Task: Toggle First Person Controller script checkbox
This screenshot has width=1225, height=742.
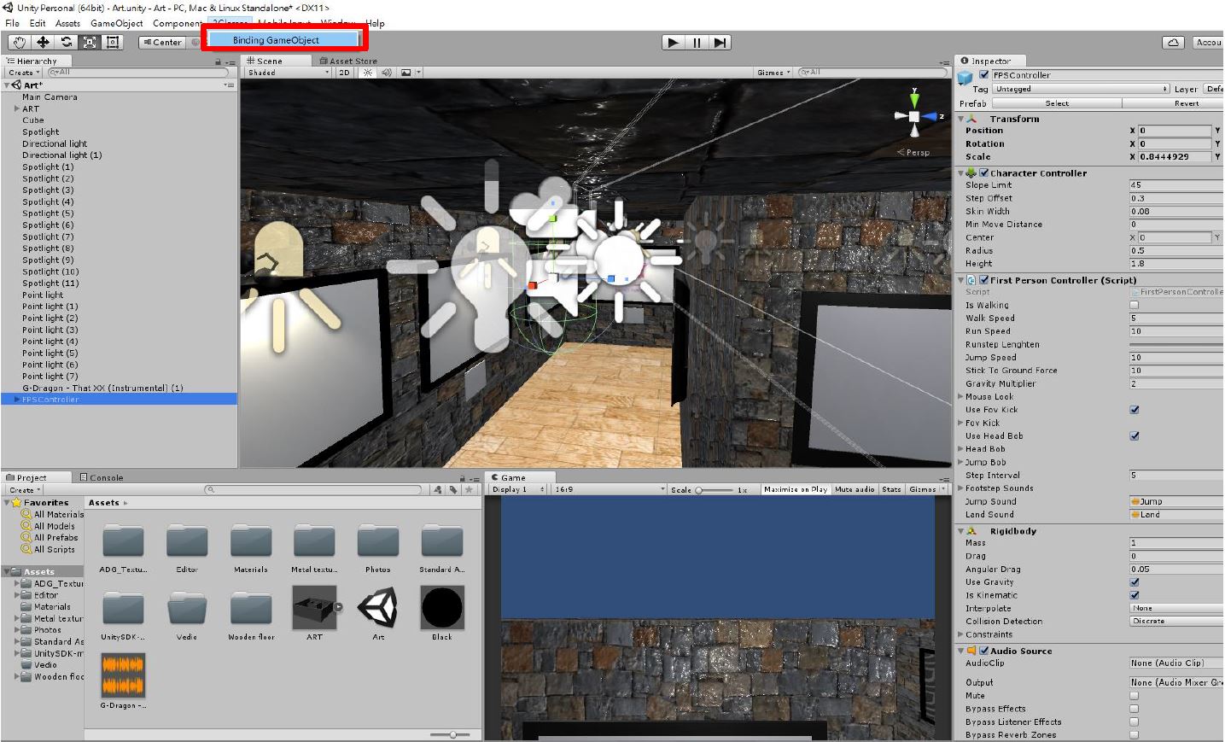Action: coord(984,280)
